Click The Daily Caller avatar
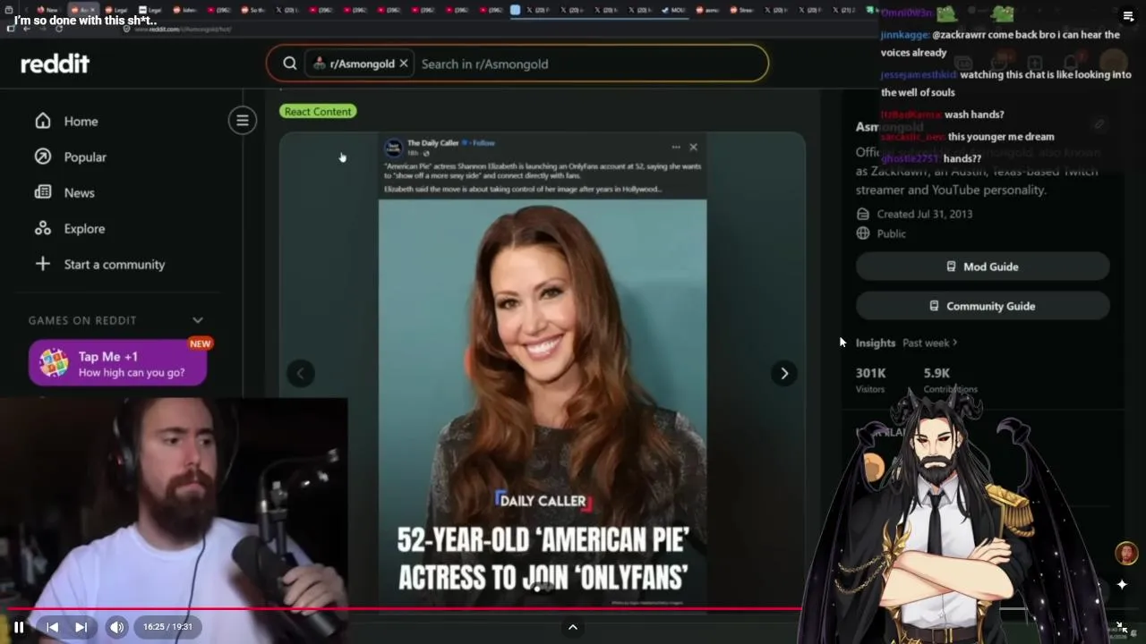The width and height of the screenshot is (1146, 644). click(394, 148)
